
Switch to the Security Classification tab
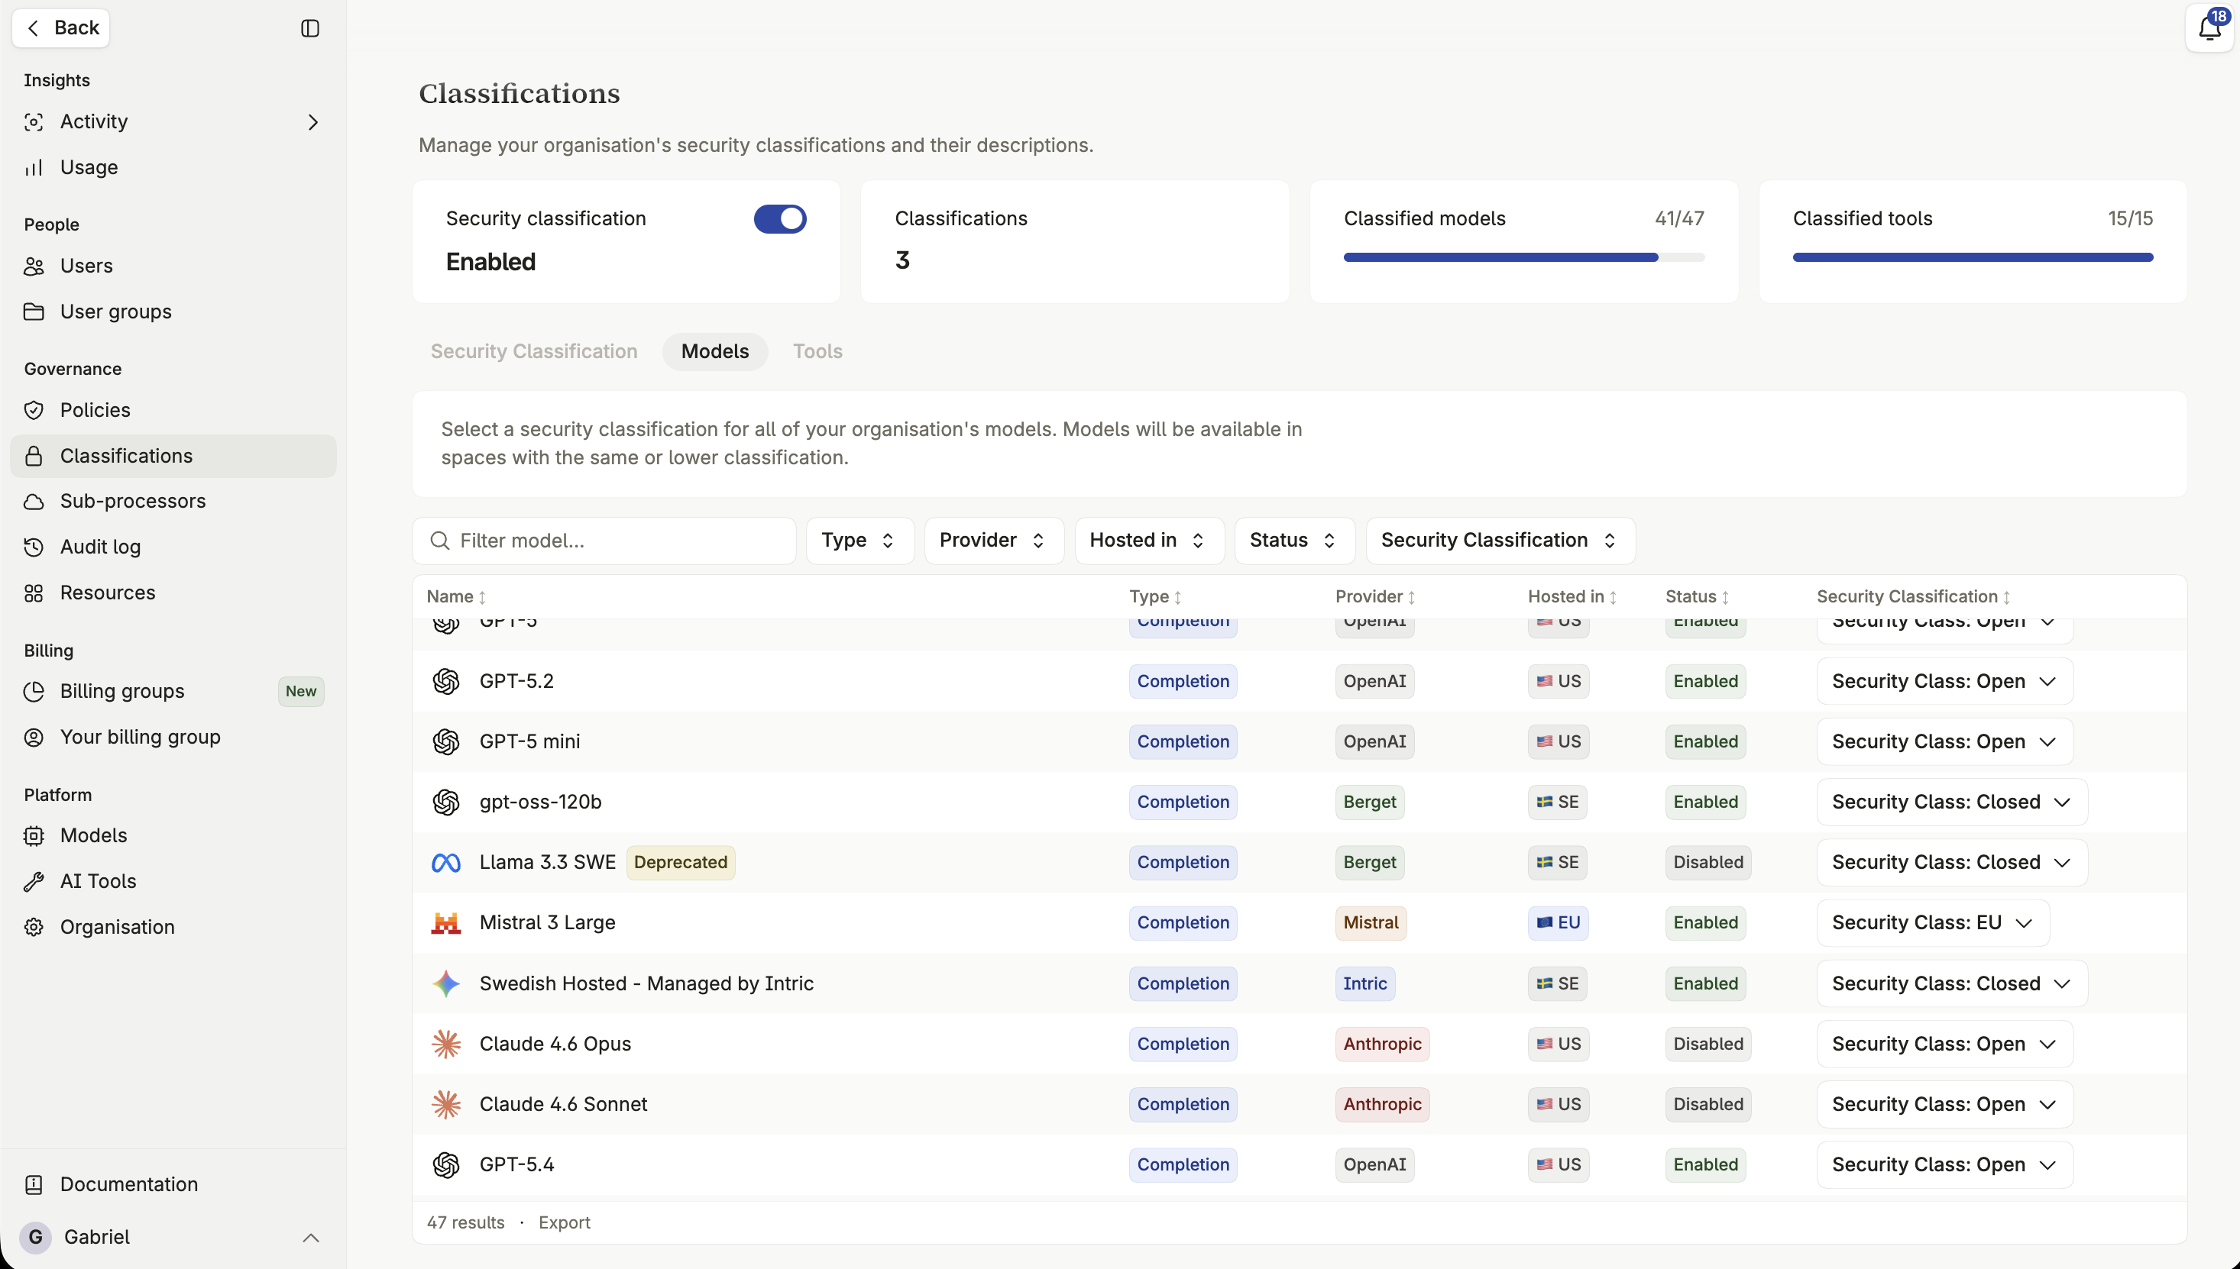(x=533, y=351)
